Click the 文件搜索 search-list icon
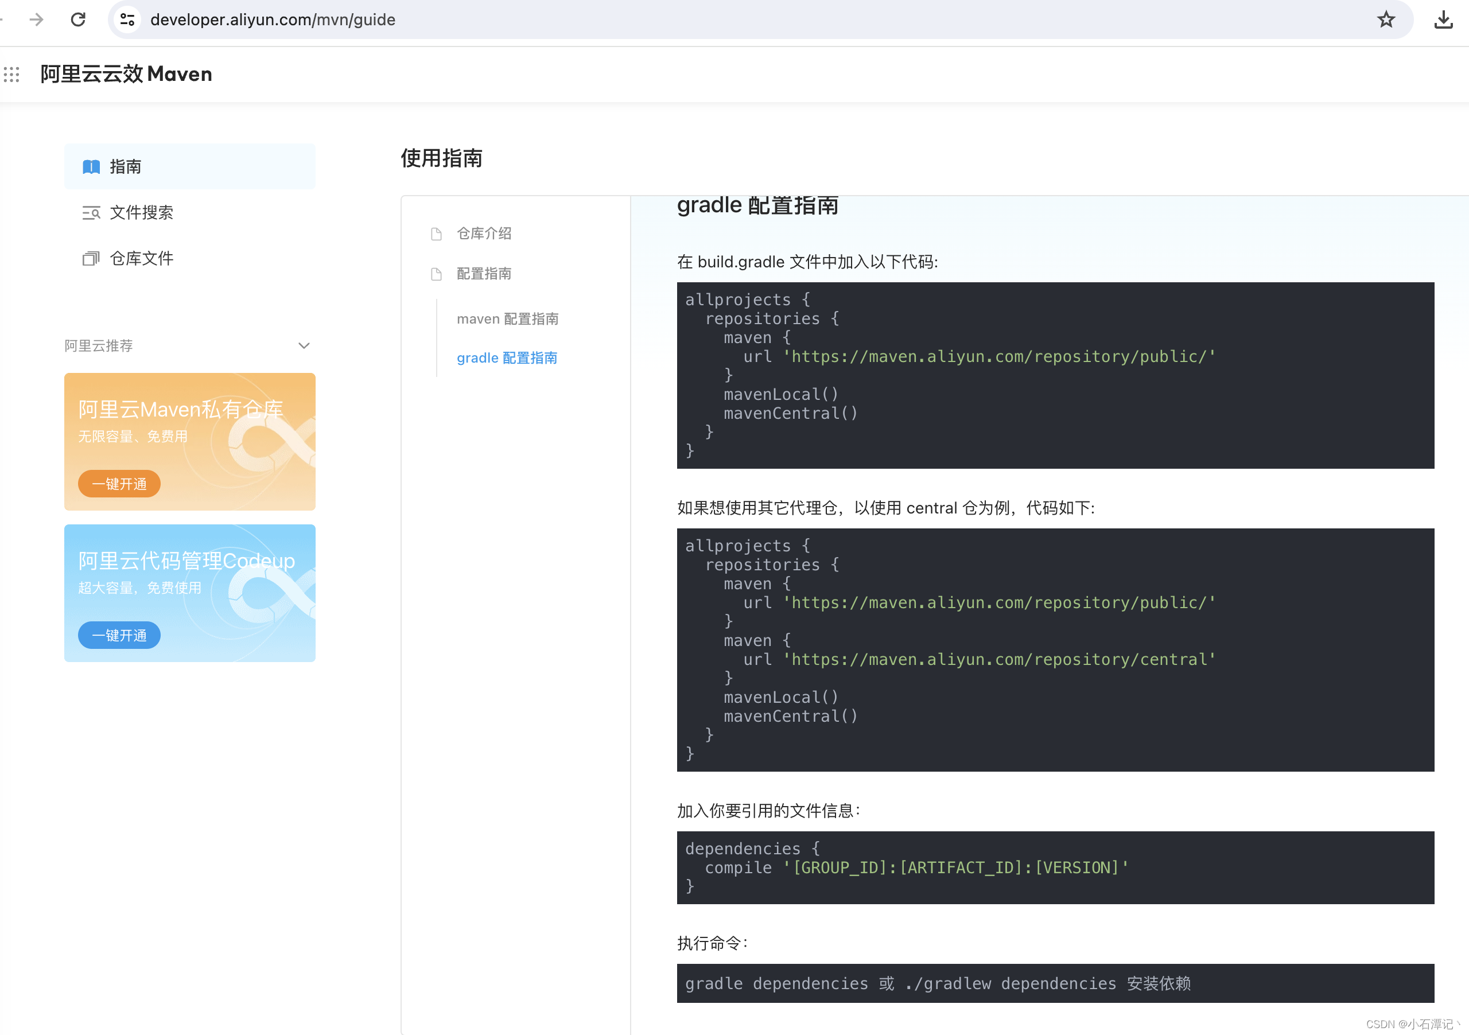Viewport: 1469px width, 1035px height. tap(91, 212)
